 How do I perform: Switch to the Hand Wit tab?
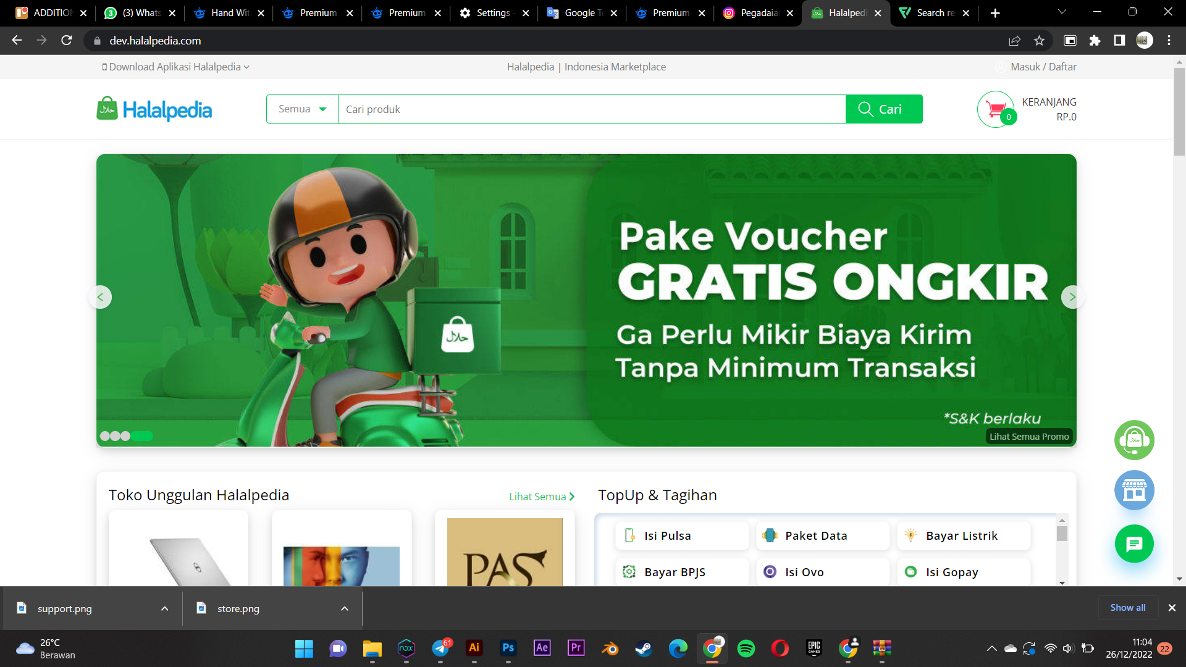(229, 13)
